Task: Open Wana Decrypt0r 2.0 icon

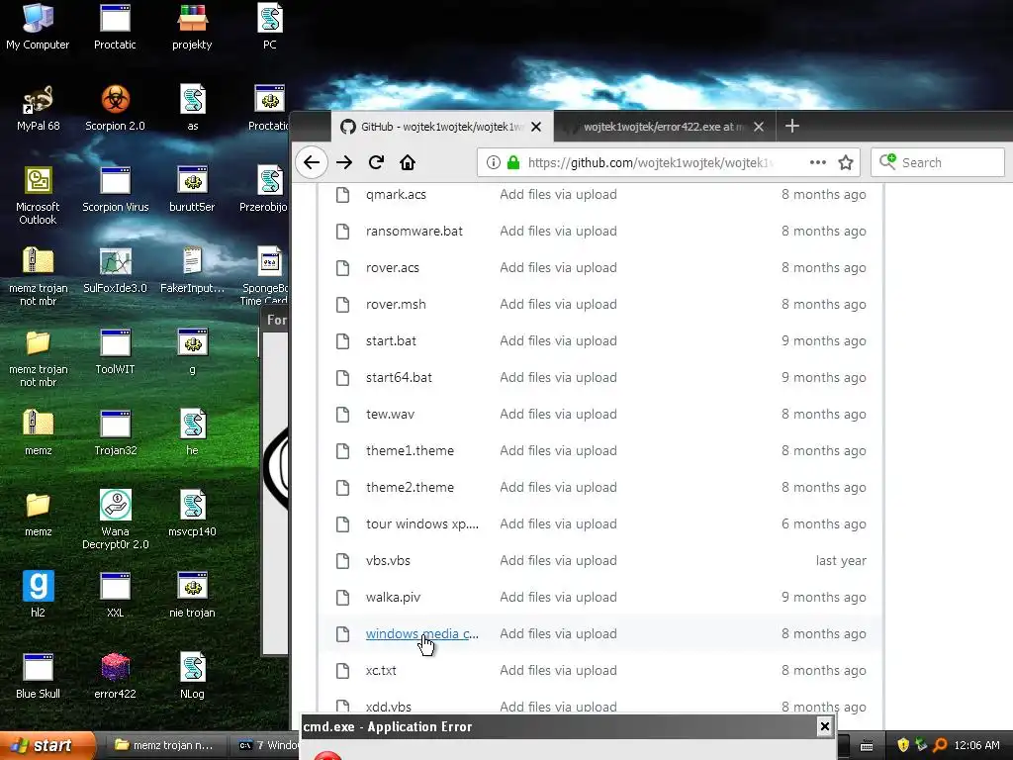Action: pos(115,521)
